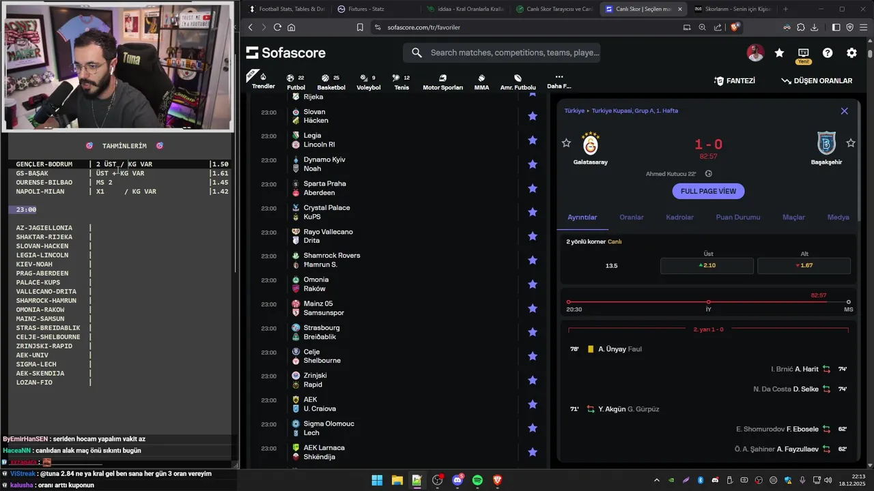The width and height of the screenshot is (874, 491).
Task: Open Galatasaray team crest
Action: (590, 144)
